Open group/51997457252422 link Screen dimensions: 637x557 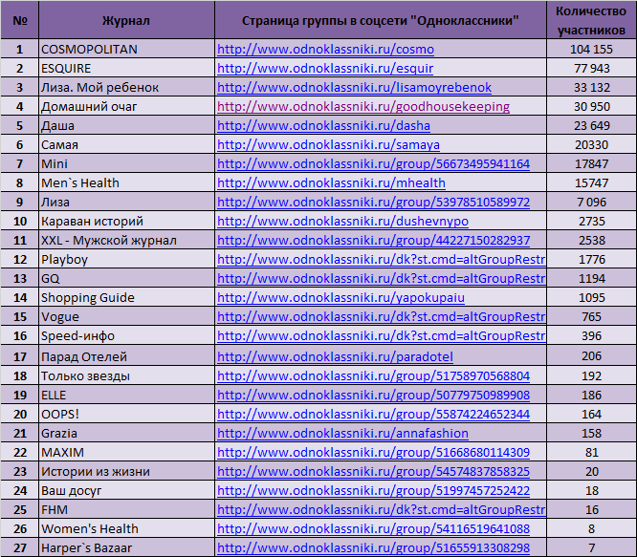373,490
